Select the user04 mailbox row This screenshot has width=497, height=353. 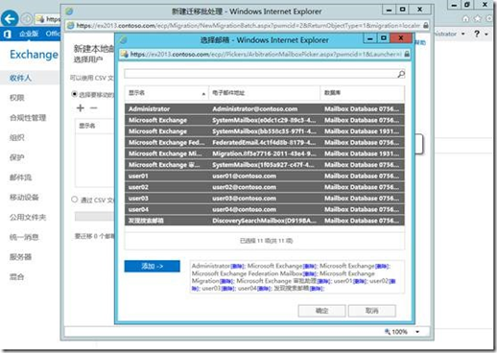[265, 210]
